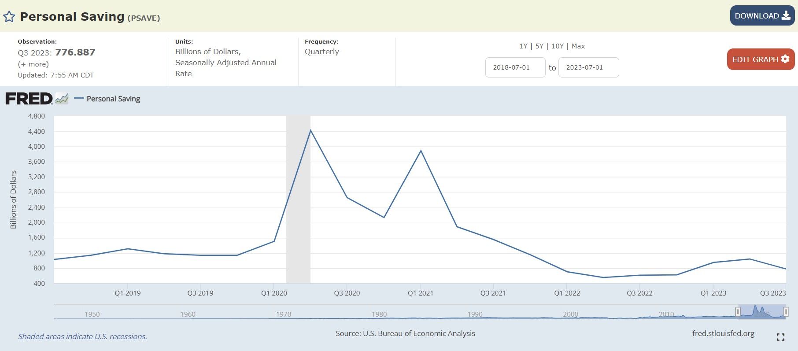This screenshot has height=351, width=798.
Task: Click the end date field 2023-07-01
Action: click(x=588, y=67)
